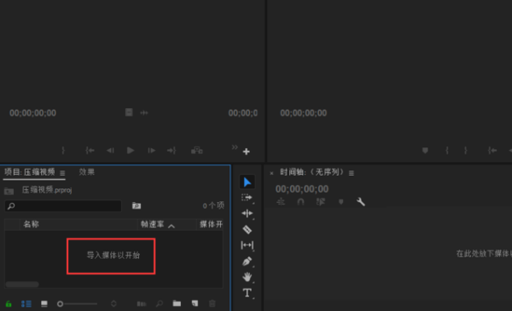Screen dimensions: 512x311
Task: Create a new bin with folder icon
Action: [x=177, y=303]
